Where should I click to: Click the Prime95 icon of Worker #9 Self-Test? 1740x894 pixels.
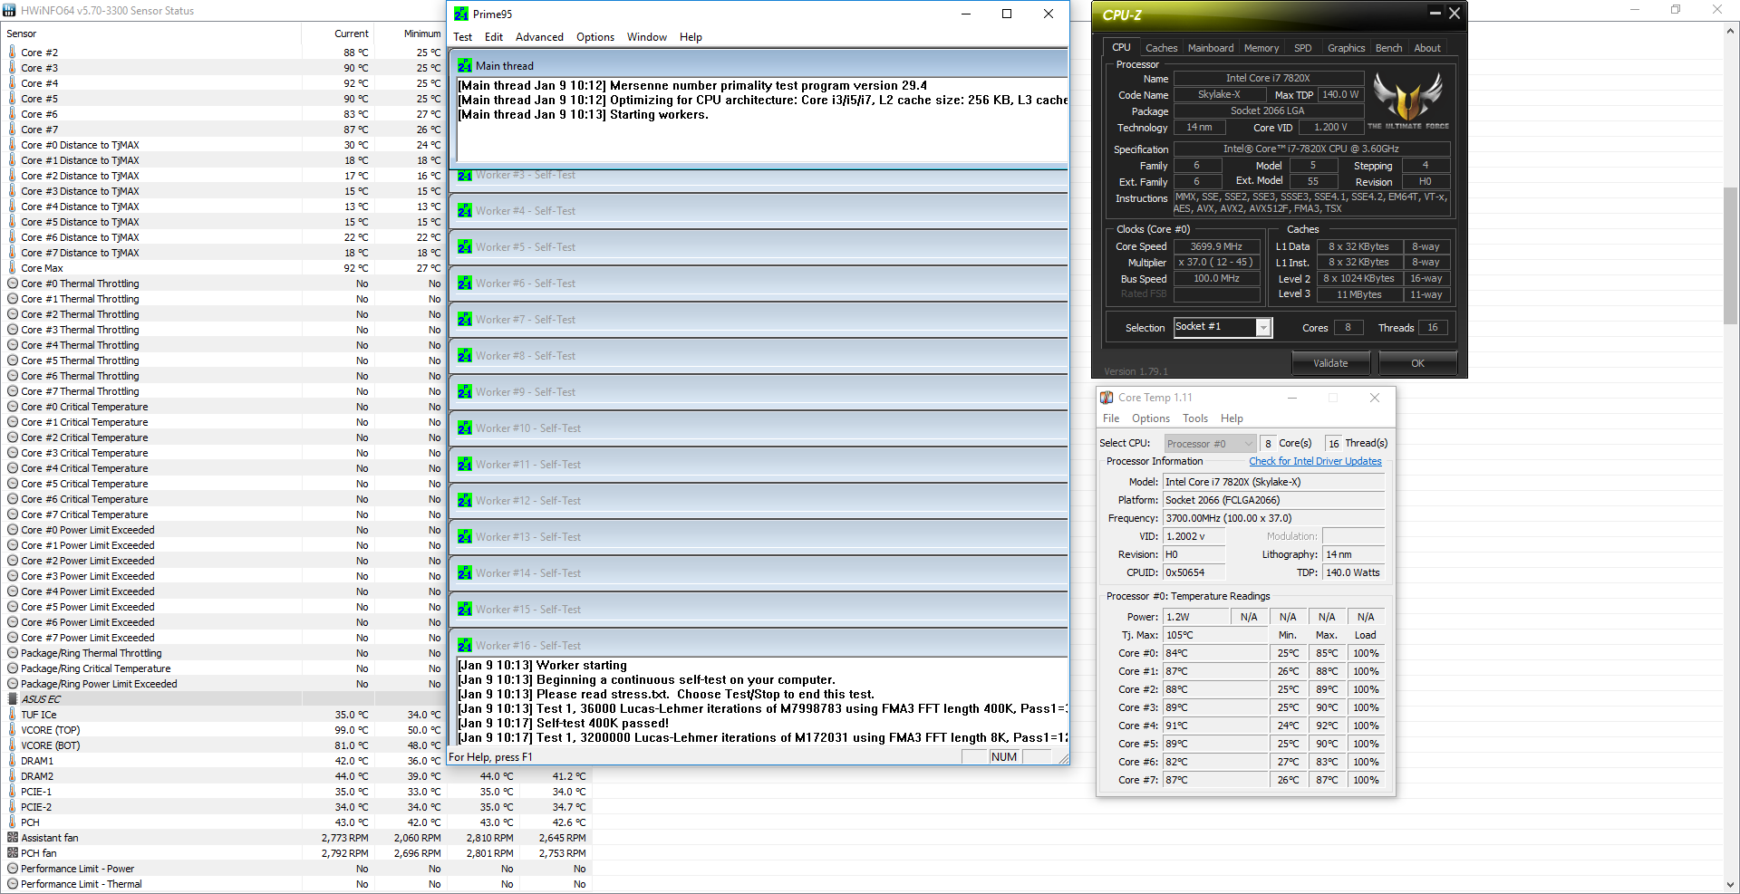[465, 391]
